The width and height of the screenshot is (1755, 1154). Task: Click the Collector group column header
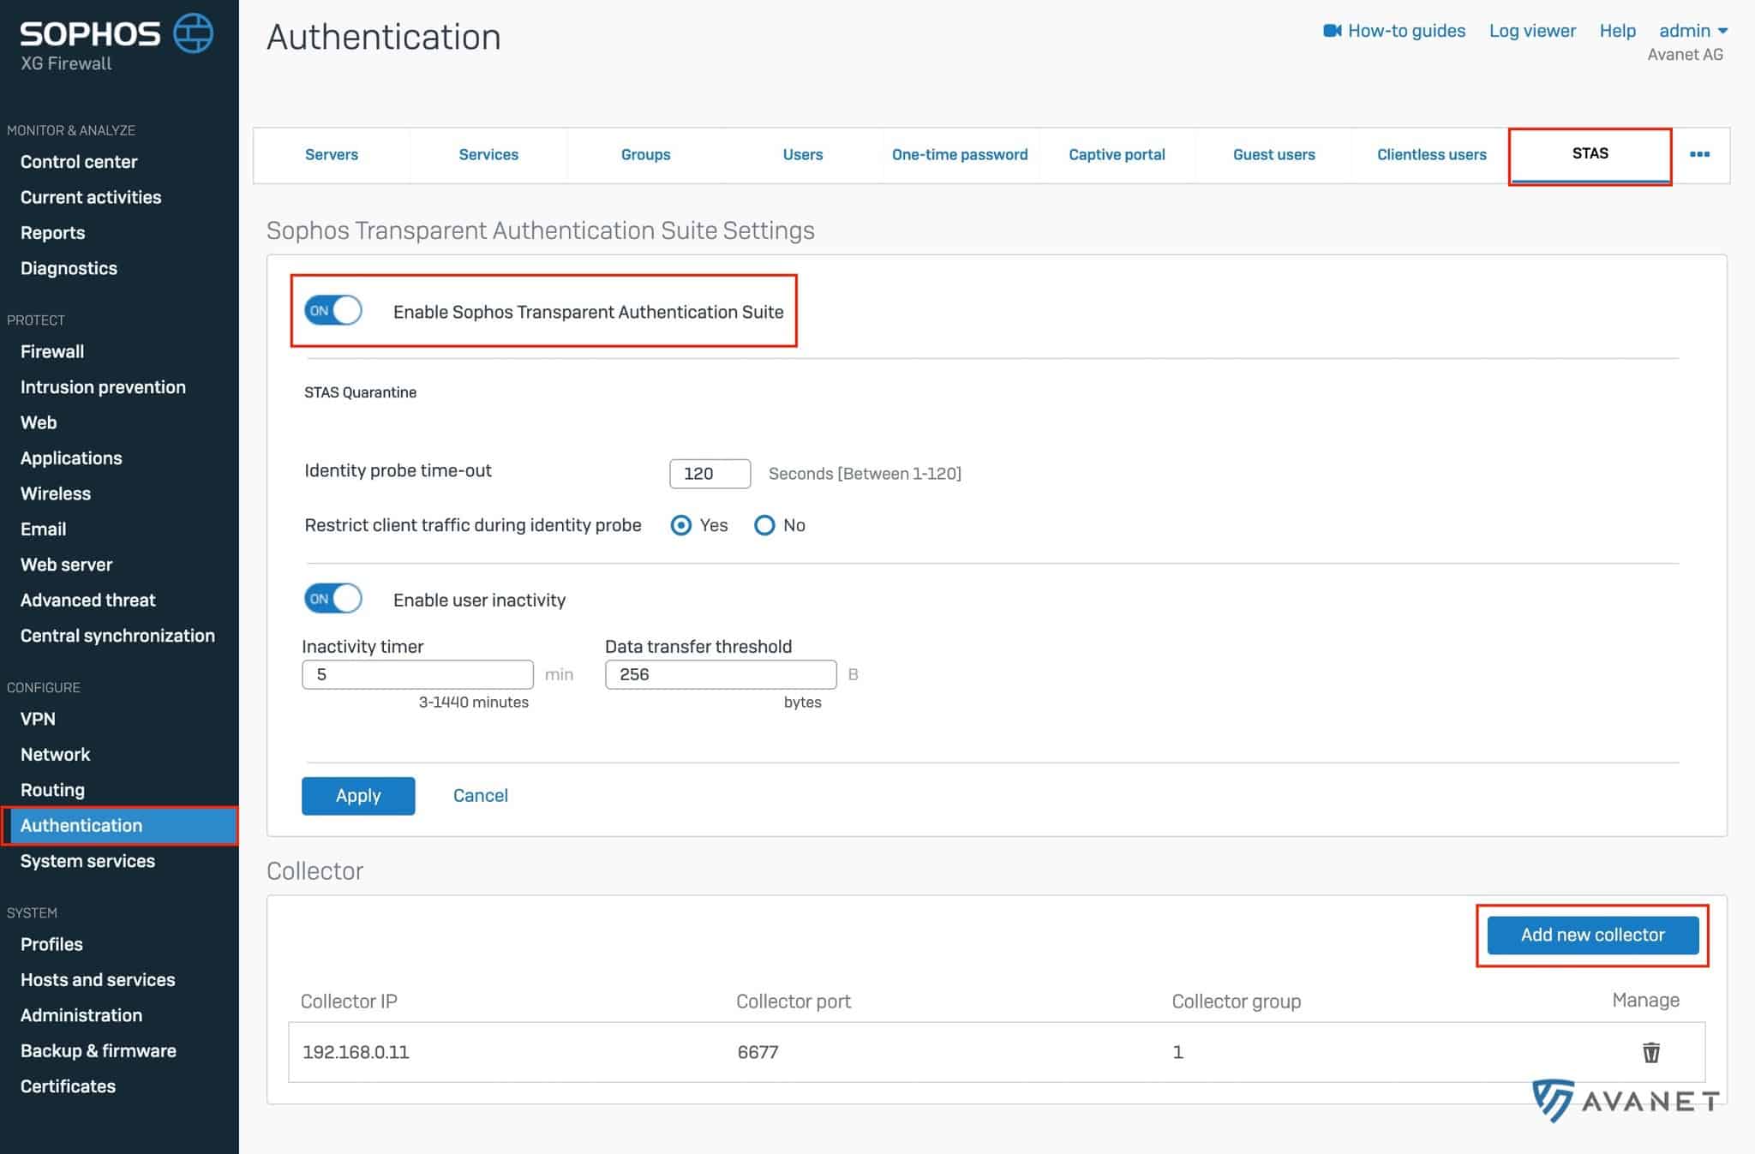(x=1237, y=1002)
